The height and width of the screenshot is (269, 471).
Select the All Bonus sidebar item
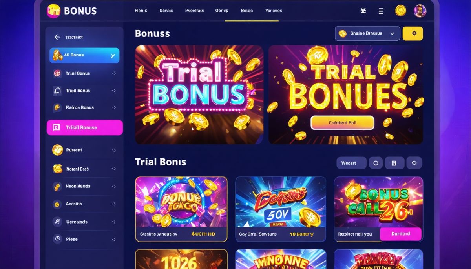84,55
